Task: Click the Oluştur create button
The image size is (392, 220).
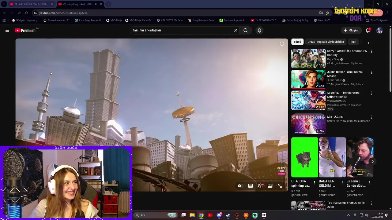Action: point(351,30)
